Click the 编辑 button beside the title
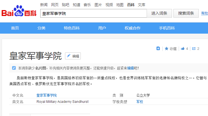Image resolution: width=208 pixels, height=116 pixels. pos(73,56)
